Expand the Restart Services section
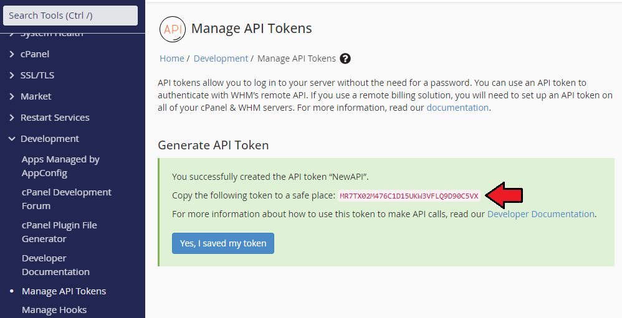Screen dimensions: 622x318 click(11, 118)
